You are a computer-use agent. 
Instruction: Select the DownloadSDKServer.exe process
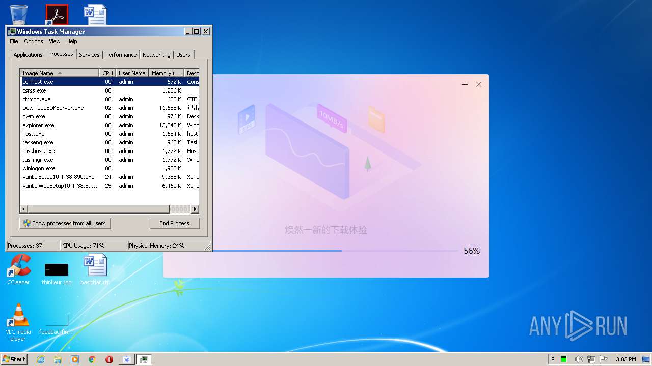click(110, 108)
